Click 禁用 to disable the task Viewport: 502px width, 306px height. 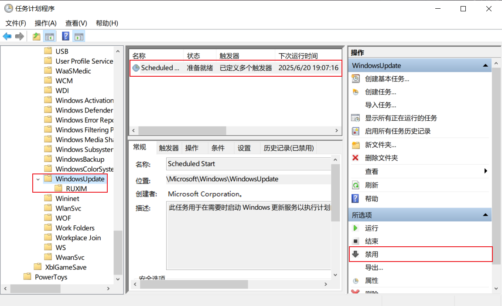click(x=372, y=254)
